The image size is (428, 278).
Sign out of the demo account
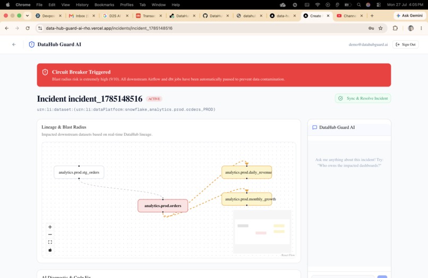(x=405, y=45)
